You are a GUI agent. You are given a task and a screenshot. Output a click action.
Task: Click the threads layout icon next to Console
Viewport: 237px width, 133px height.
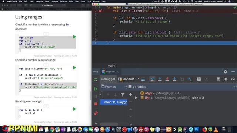pos(143,79)
